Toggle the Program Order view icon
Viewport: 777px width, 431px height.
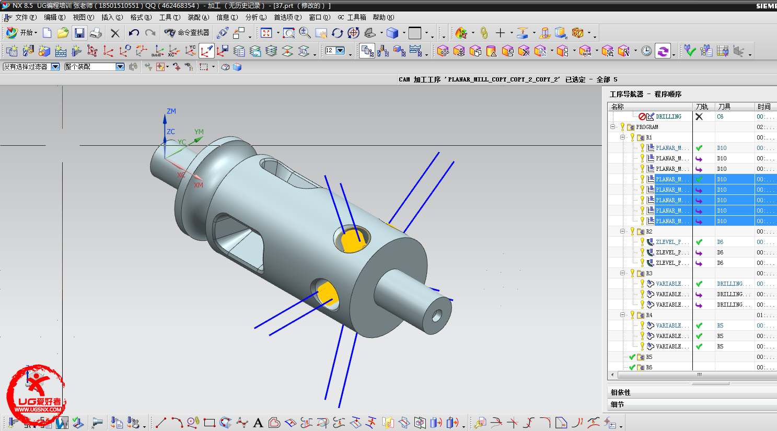point(367,51)
